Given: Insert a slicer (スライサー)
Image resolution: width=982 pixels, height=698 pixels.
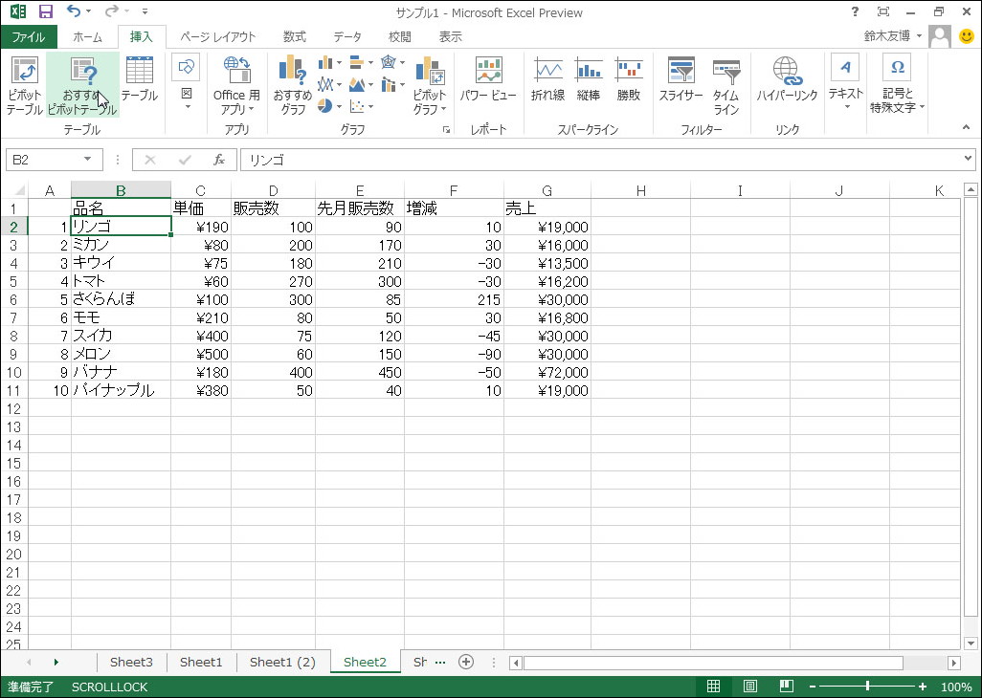Looking at the screenshot, I should click(x=681, y=84).
